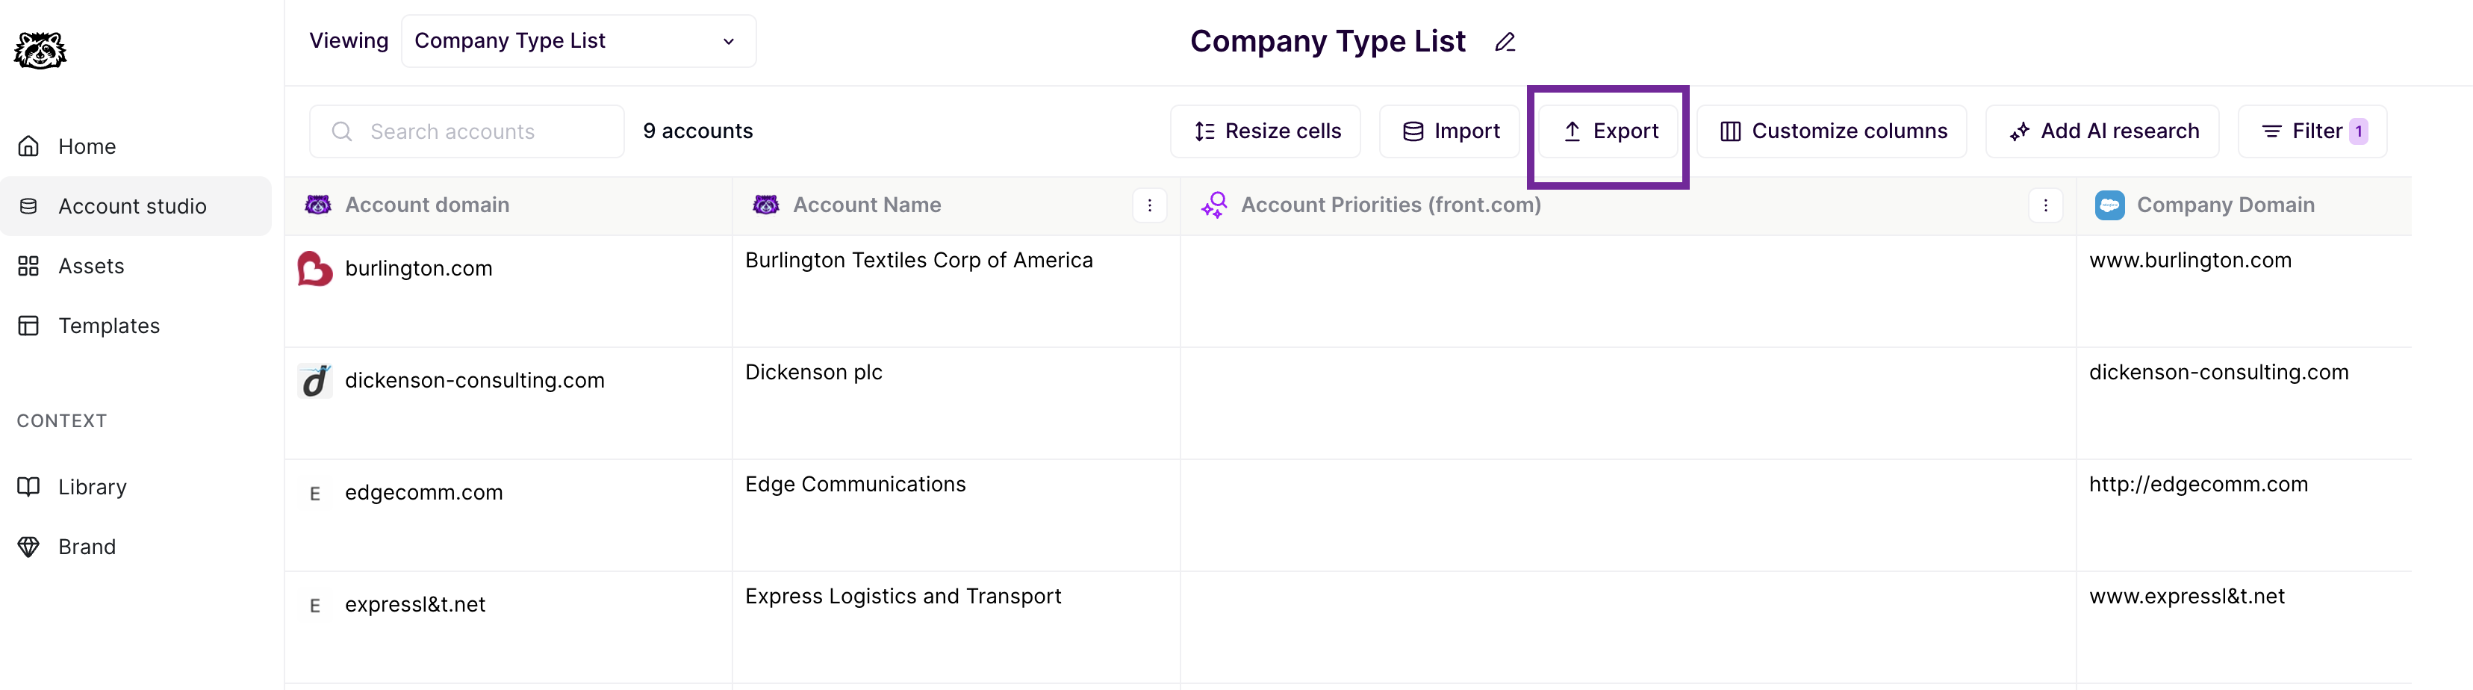This screenshot has width=2473, height=690.
Task: Click Customize columns
Action: (1832, 131)
